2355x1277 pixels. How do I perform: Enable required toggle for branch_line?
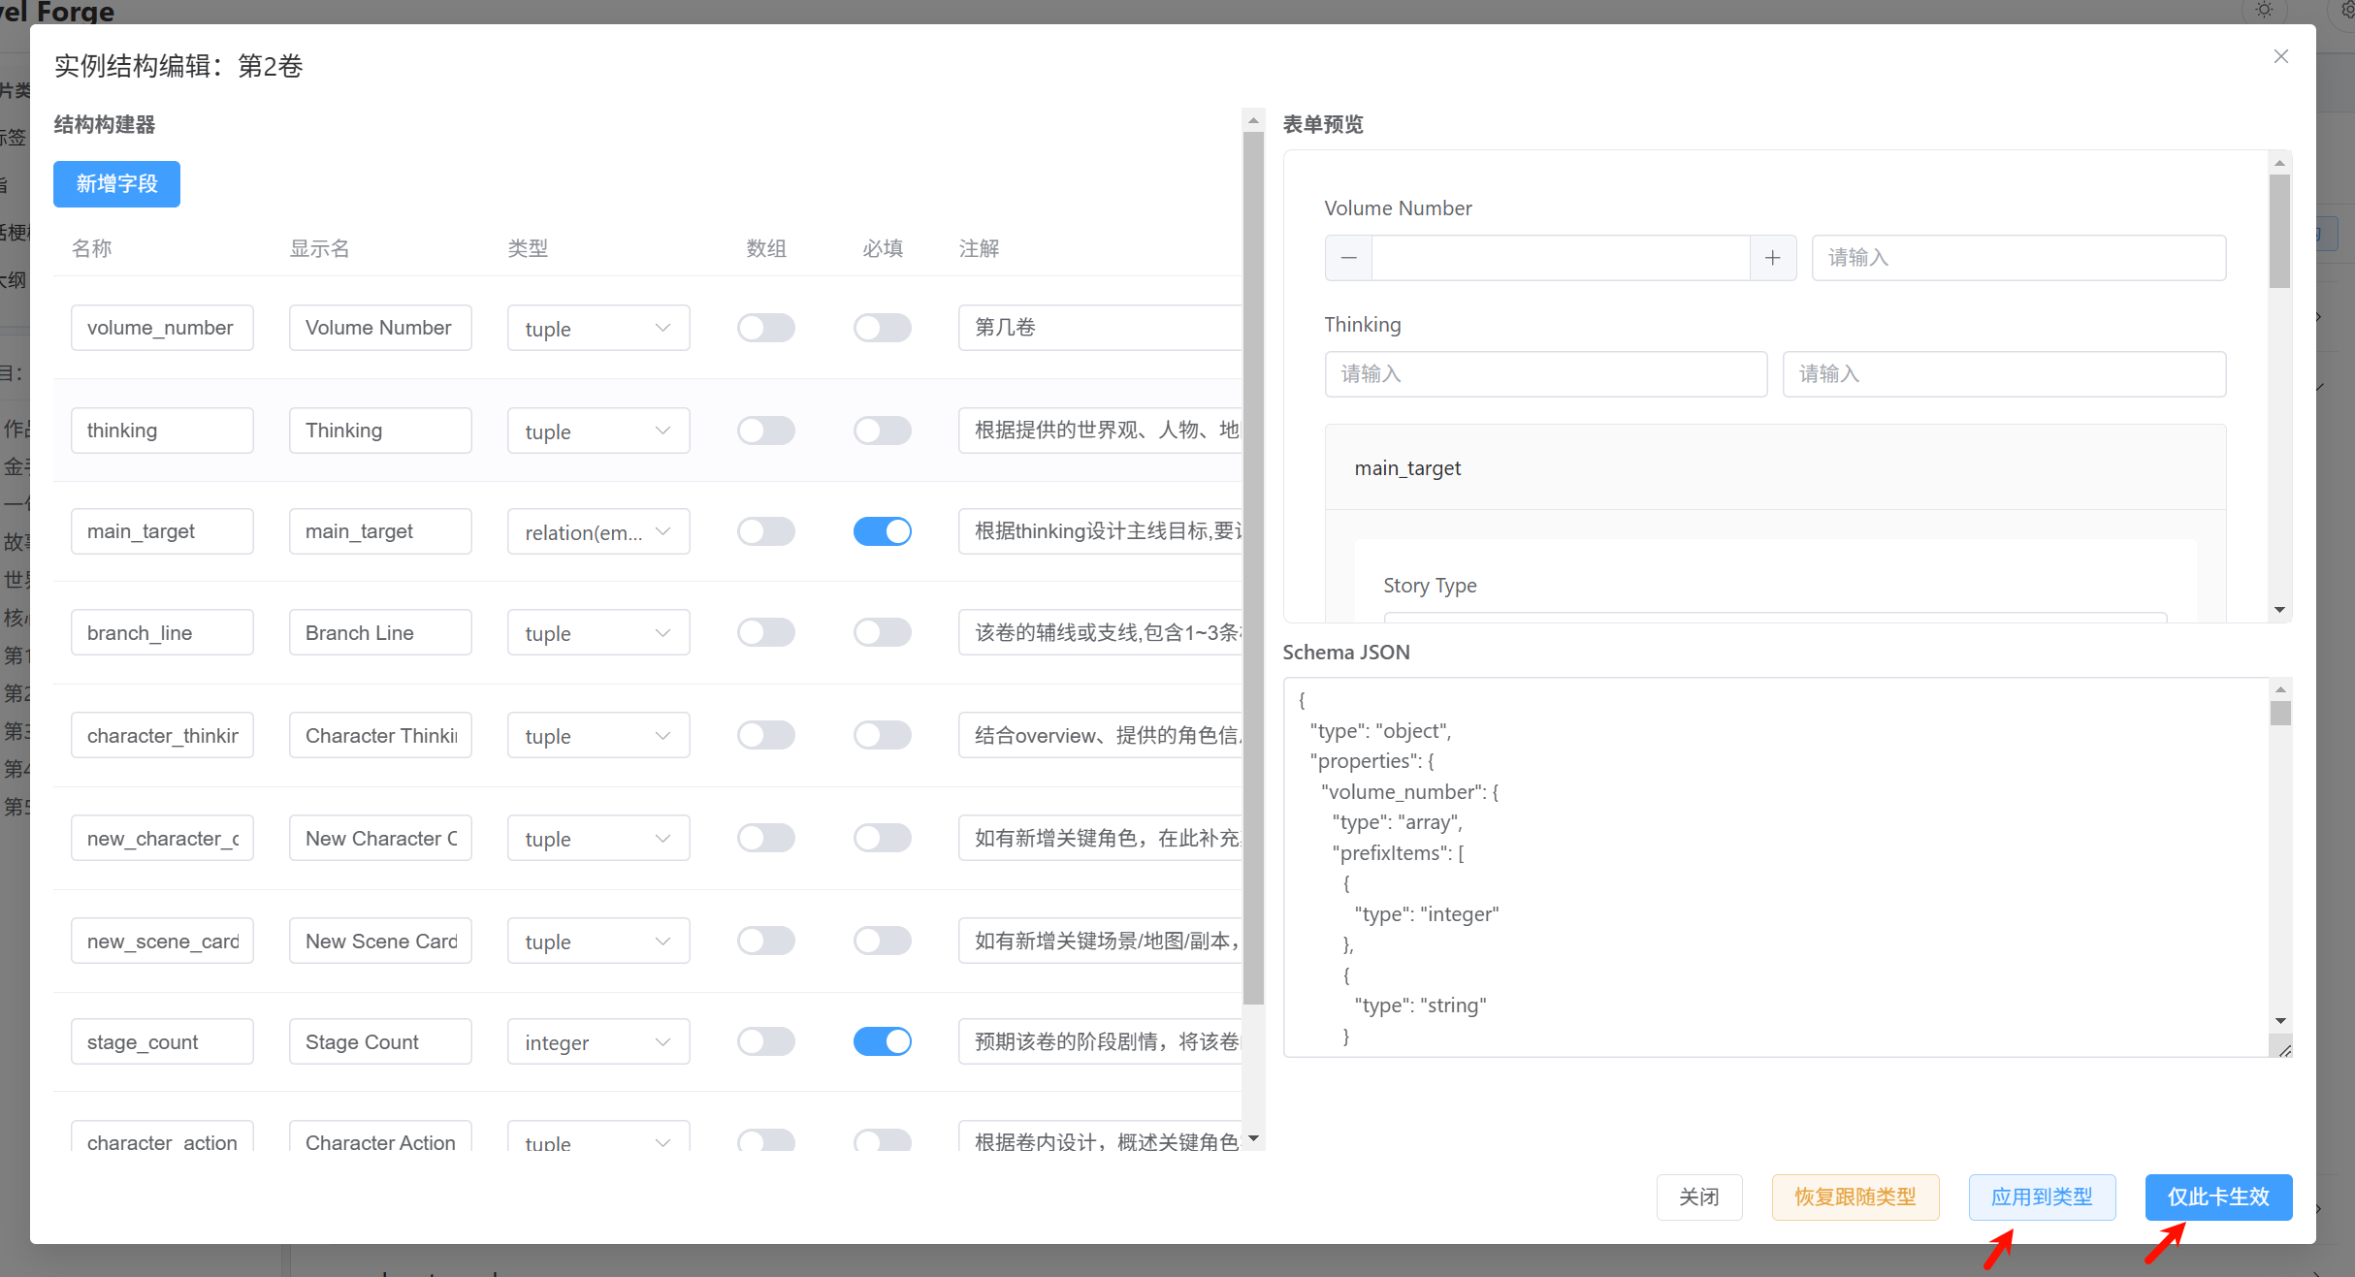tap(883, 632)
